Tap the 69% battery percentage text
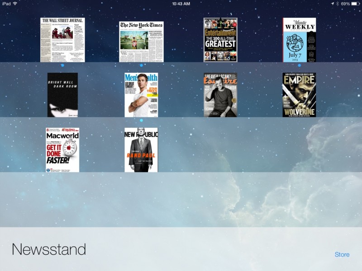This screenshot has height=271, width=362. [345, 4]
